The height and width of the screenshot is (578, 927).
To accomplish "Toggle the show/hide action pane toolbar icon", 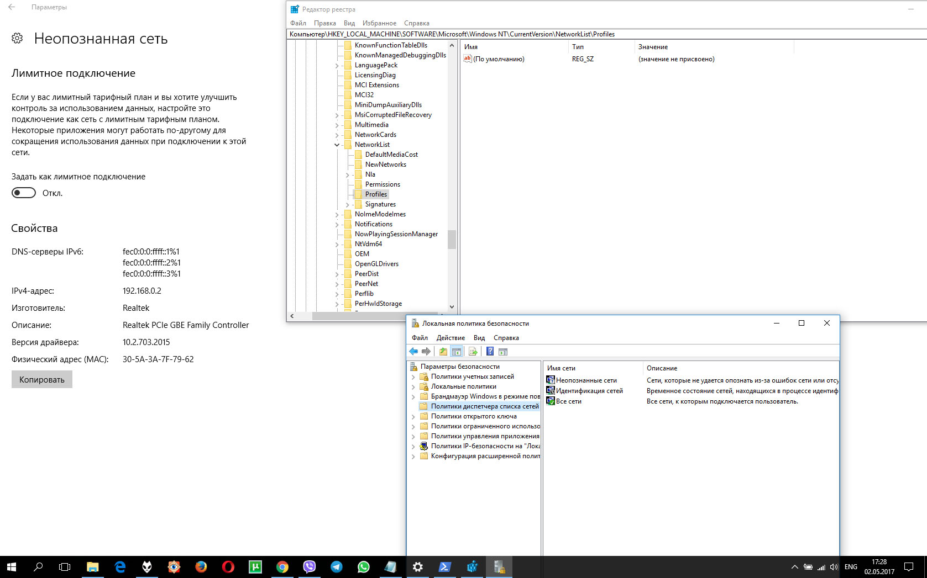I will [503, 352].
